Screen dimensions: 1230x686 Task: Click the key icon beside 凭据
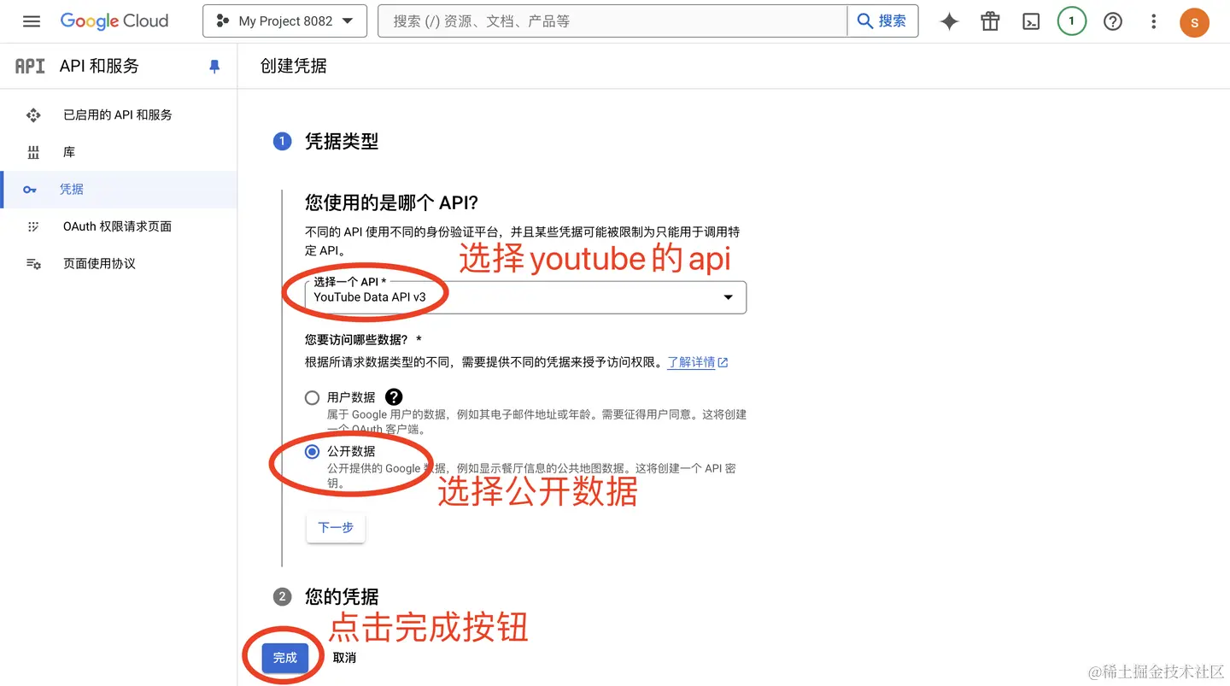pos(30,190)
